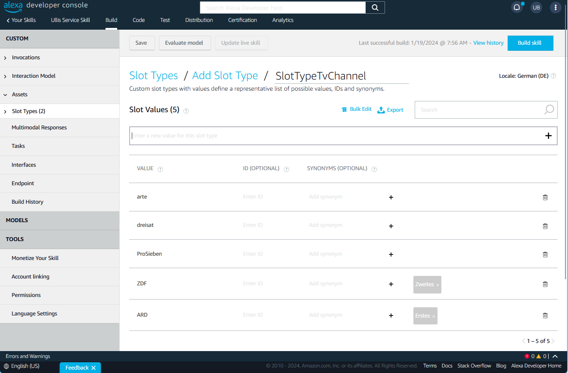Delete the ARD slot value

click(x=545, y=315)
